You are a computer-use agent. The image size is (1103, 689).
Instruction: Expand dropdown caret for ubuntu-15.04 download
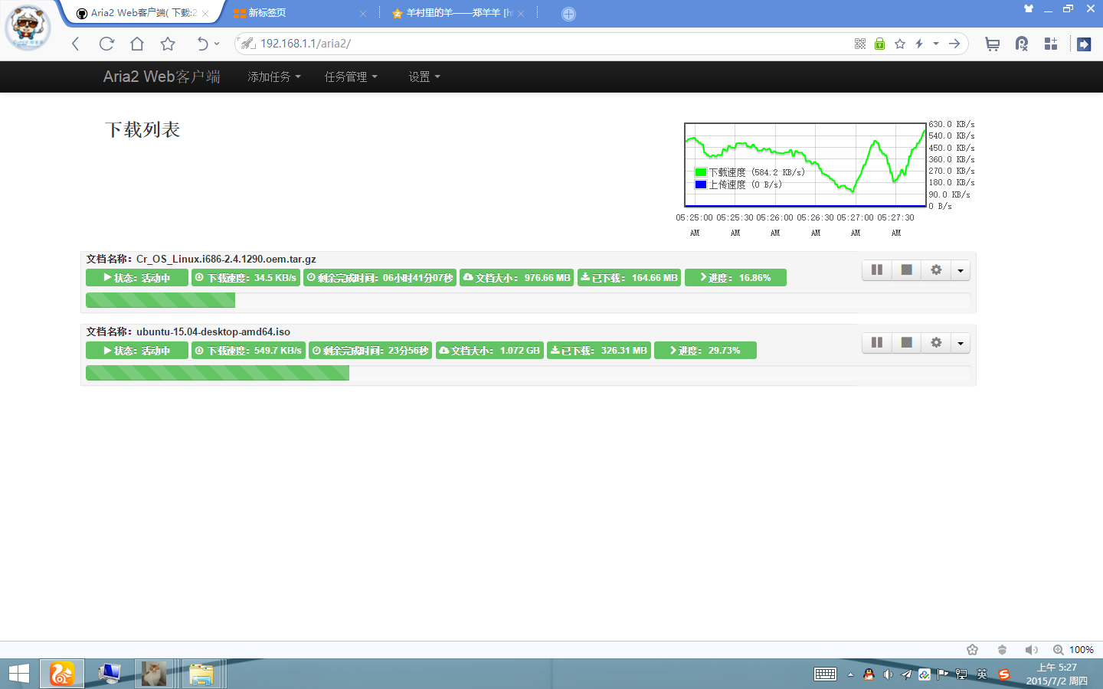pos(961,343)
